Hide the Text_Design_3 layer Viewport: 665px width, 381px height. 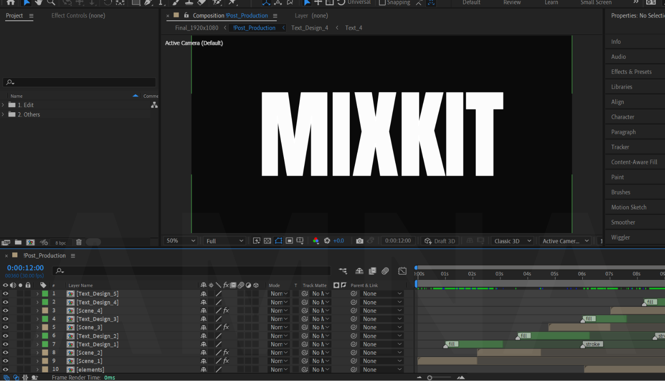6,319
